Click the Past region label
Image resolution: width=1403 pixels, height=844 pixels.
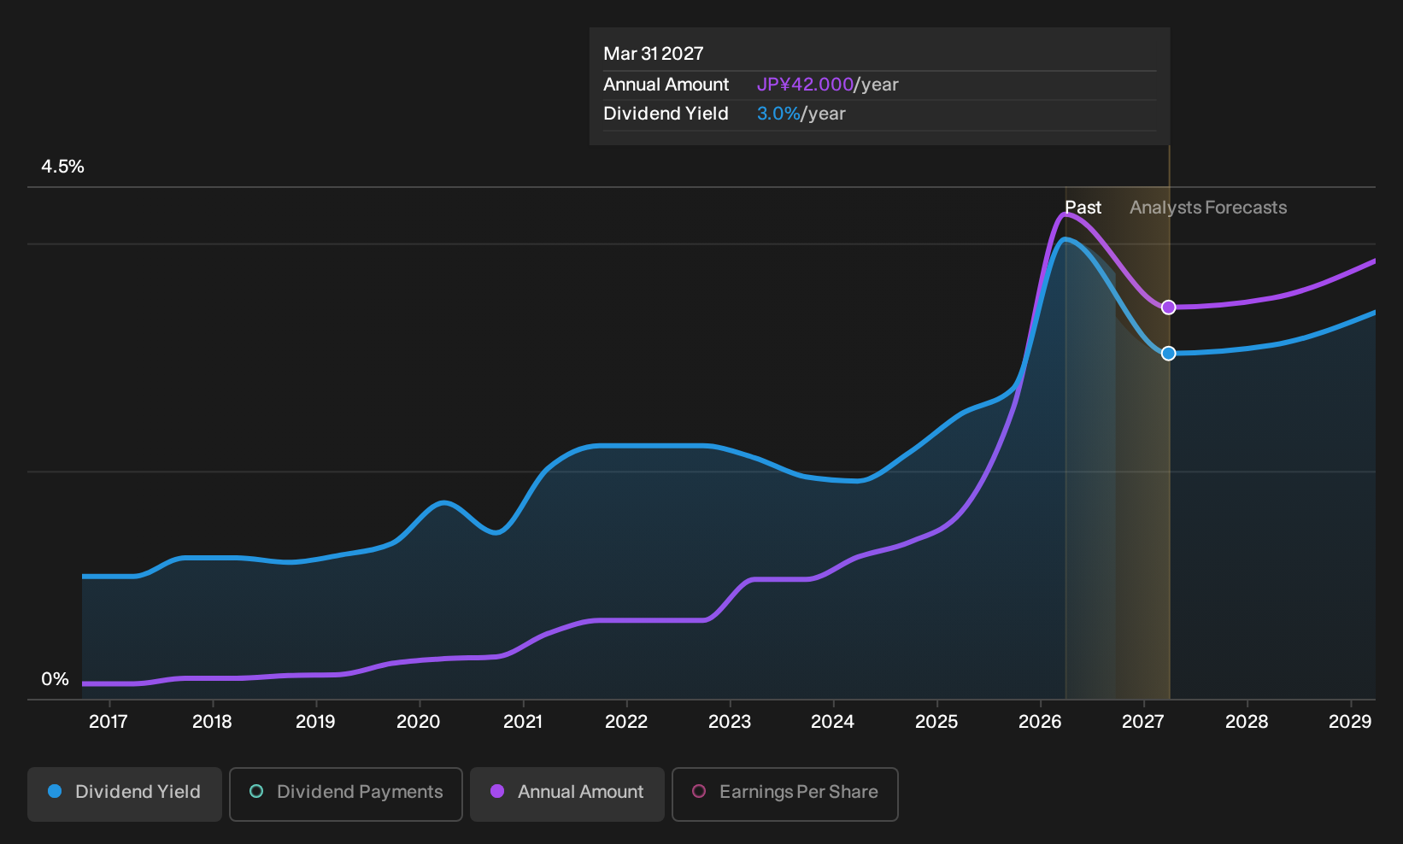[1083, 208]
